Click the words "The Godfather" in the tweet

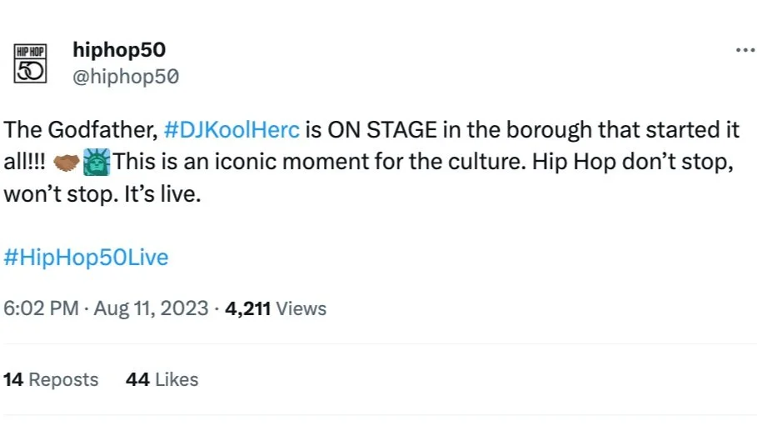(79, 131)
